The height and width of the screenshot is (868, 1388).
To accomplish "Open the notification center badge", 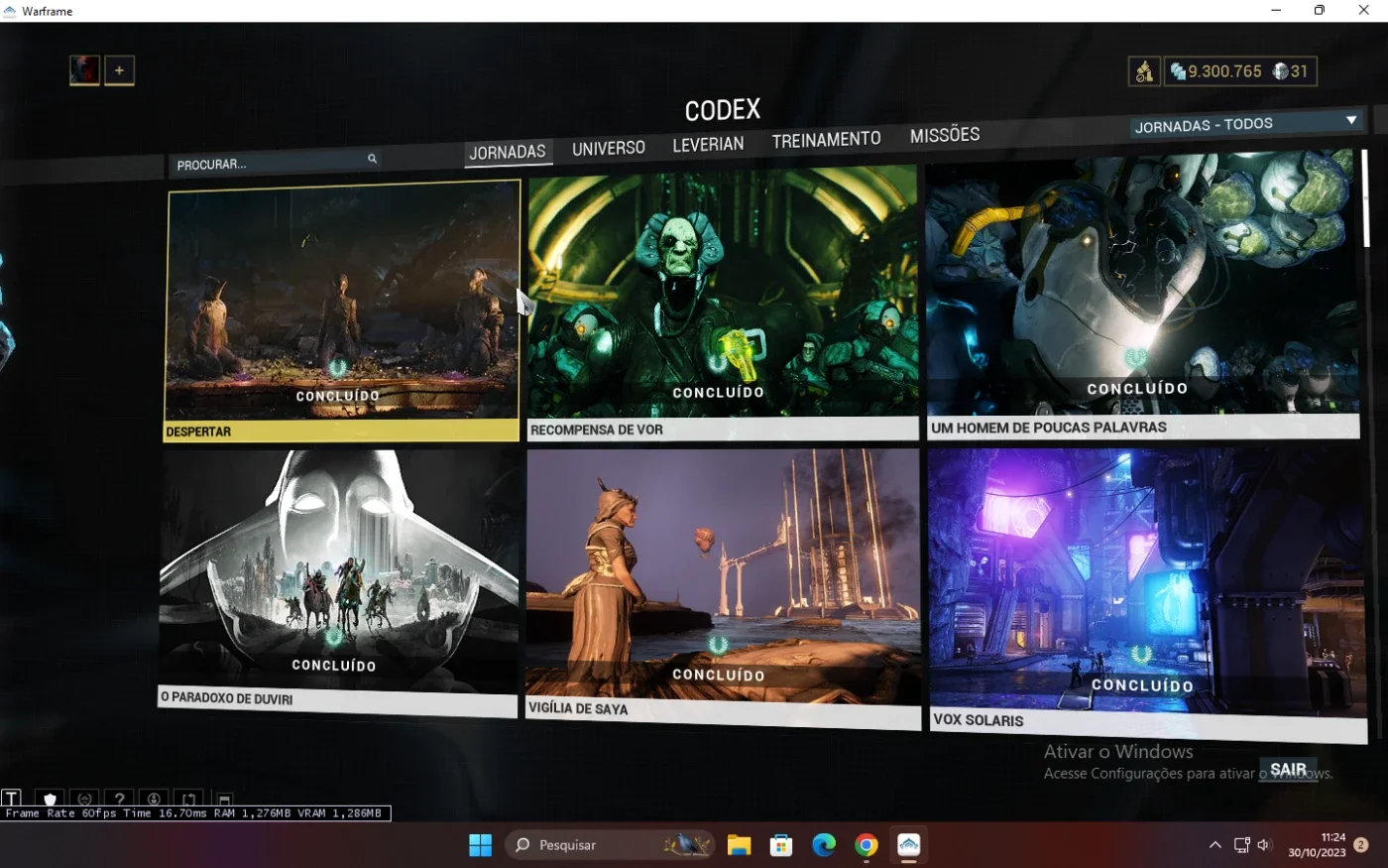I will pos(1361,845).
